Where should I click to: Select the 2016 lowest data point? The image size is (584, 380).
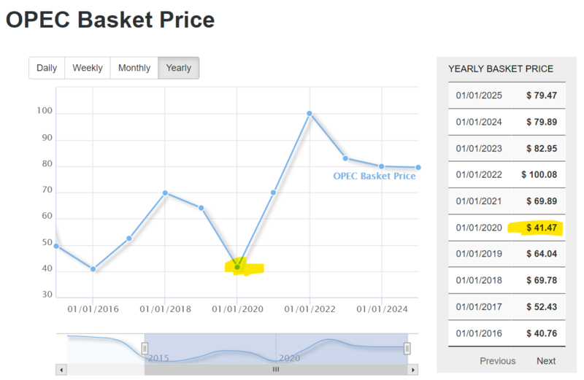93,269
